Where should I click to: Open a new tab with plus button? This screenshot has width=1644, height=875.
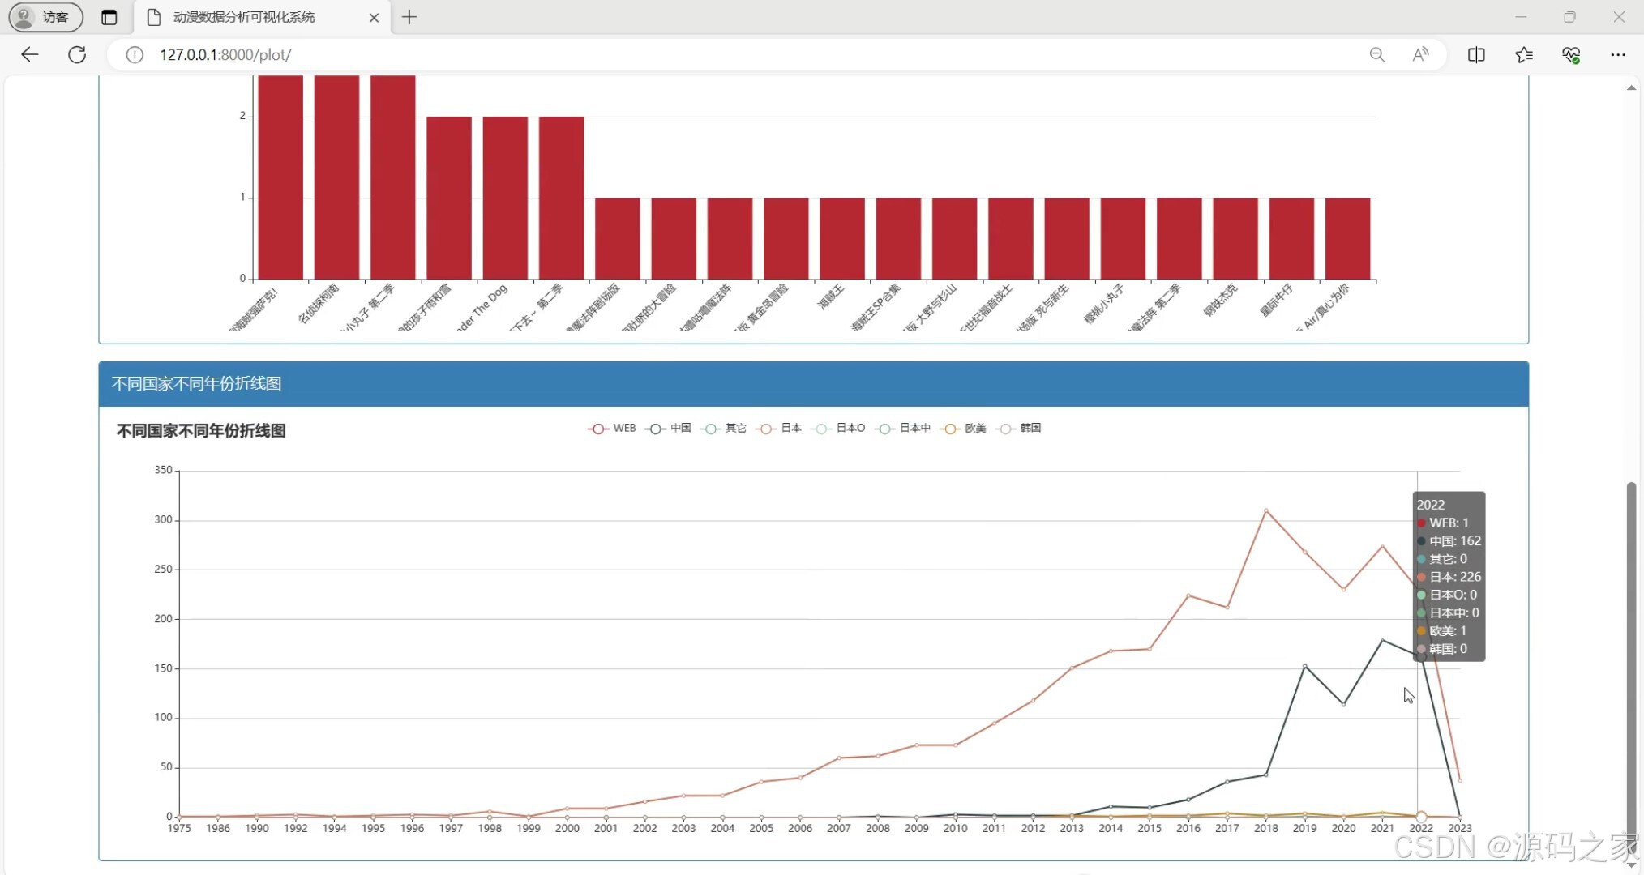point(409,17)
